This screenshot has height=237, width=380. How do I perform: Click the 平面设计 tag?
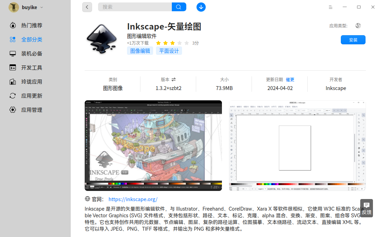coord(169,51)
